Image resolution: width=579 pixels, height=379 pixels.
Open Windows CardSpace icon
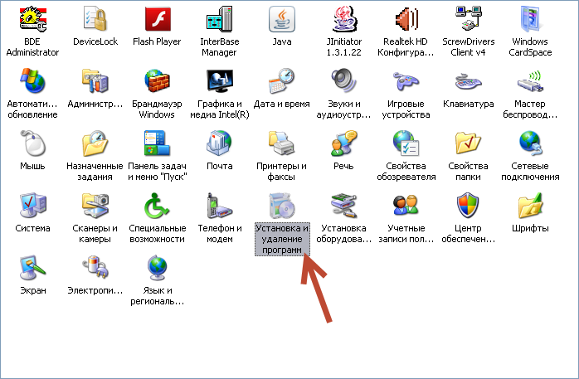[530, 20]
